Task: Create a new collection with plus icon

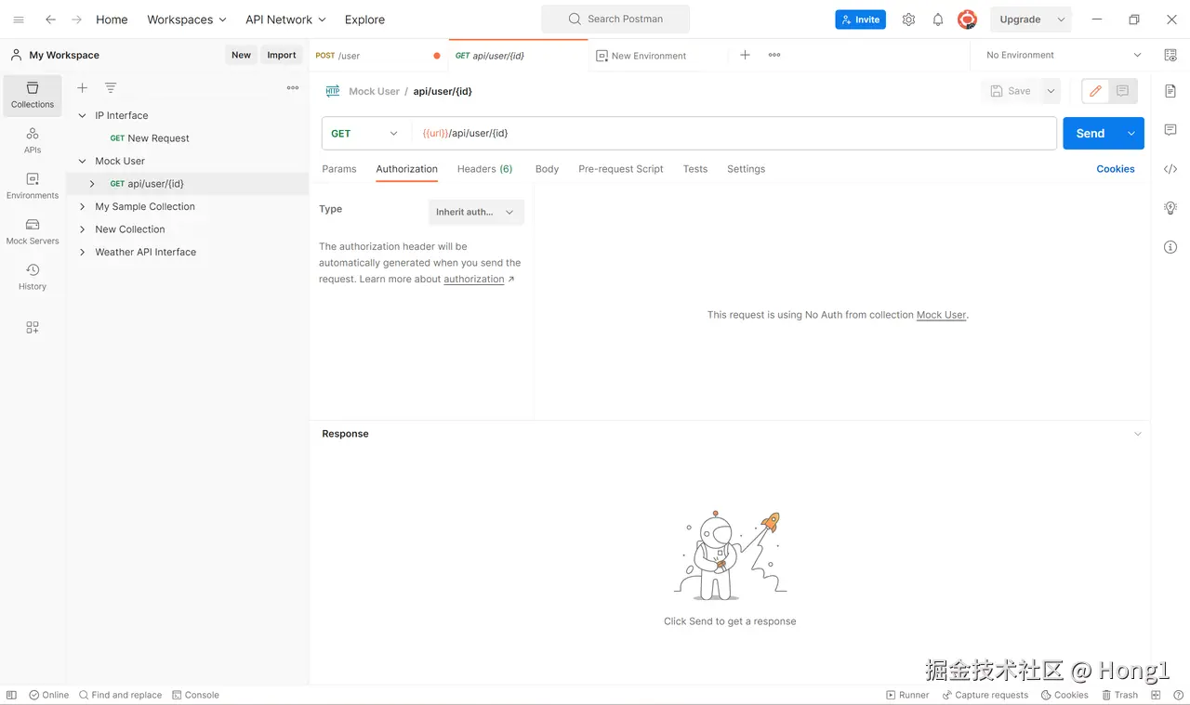Action: pyautogui.click(x=83, y=87)
